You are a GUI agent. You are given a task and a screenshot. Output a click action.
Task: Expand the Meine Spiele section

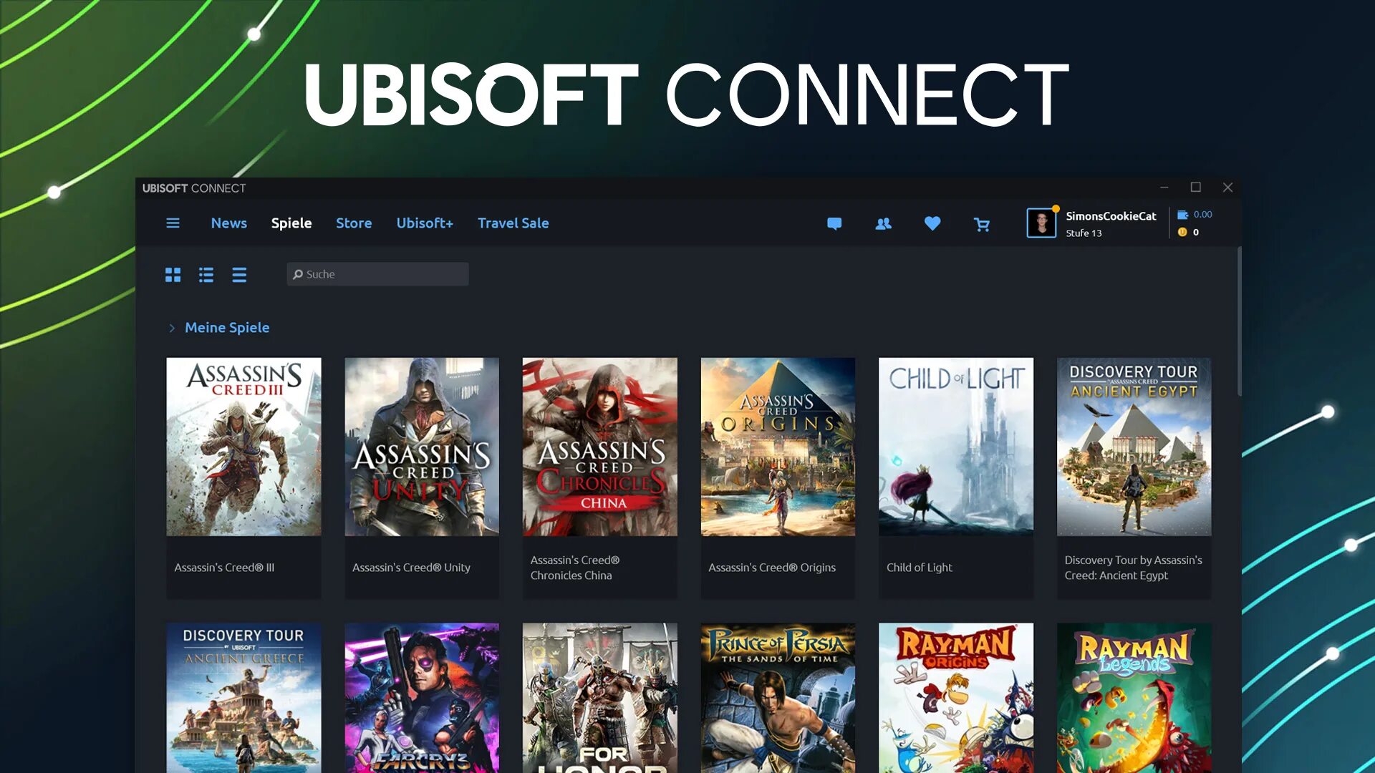click(x=173, y=328)
